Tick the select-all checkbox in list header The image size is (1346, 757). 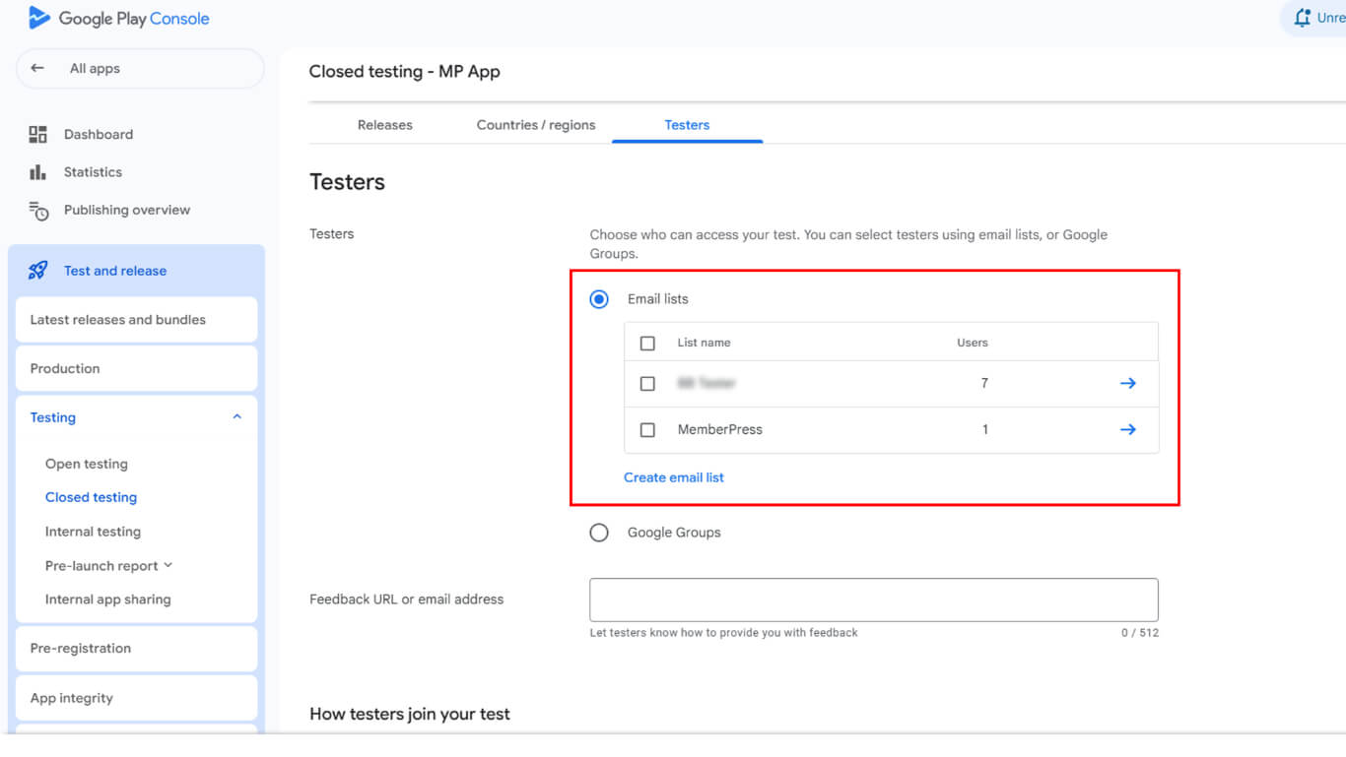pyautogui.click(x=647, y=344)
